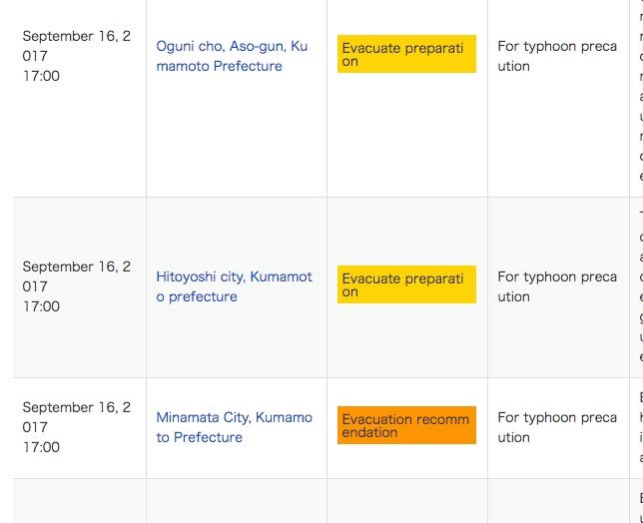
Task: Click the blank cell below the Minamata City link
Action: [x=237, y=501]
